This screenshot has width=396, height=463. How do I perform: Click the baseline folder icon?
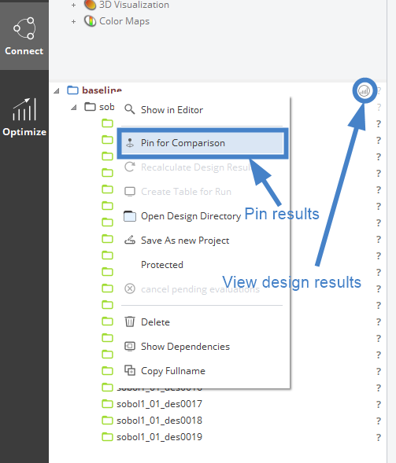pos(72,90)
